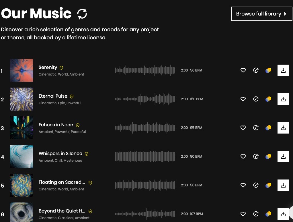
Task: Click the artwork for "Whispers in Silence"
Action: [x=22, y=157]
